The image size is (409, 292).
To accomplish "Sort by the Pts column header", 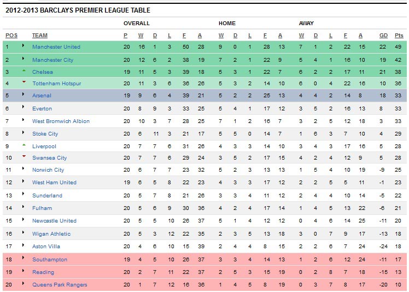I will (399, 36).
